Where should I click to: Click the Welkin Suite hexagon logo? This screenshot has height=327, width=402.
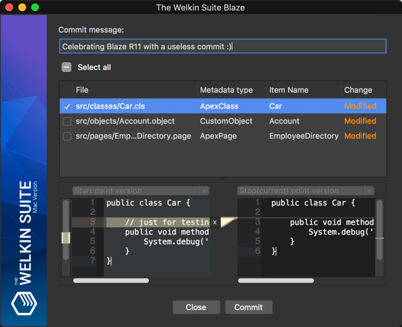(x=24, y=304)
